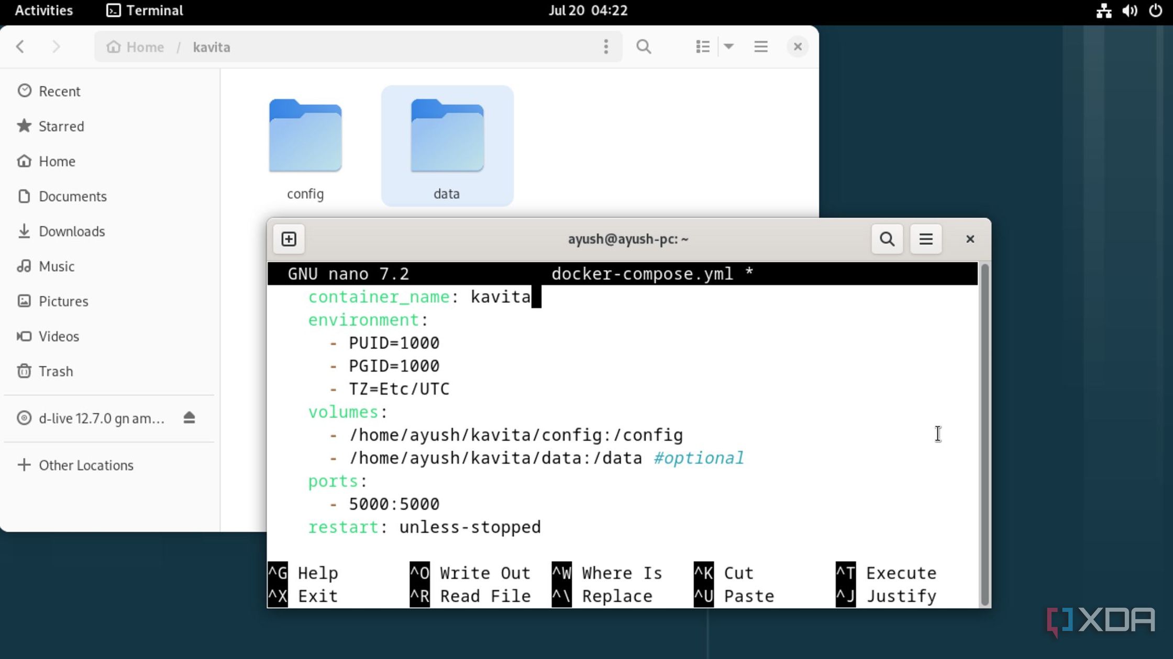Open Downloads in the sidebar
Image resolution: width=1173 pixels, height=659 pixels.
(109, 231)
